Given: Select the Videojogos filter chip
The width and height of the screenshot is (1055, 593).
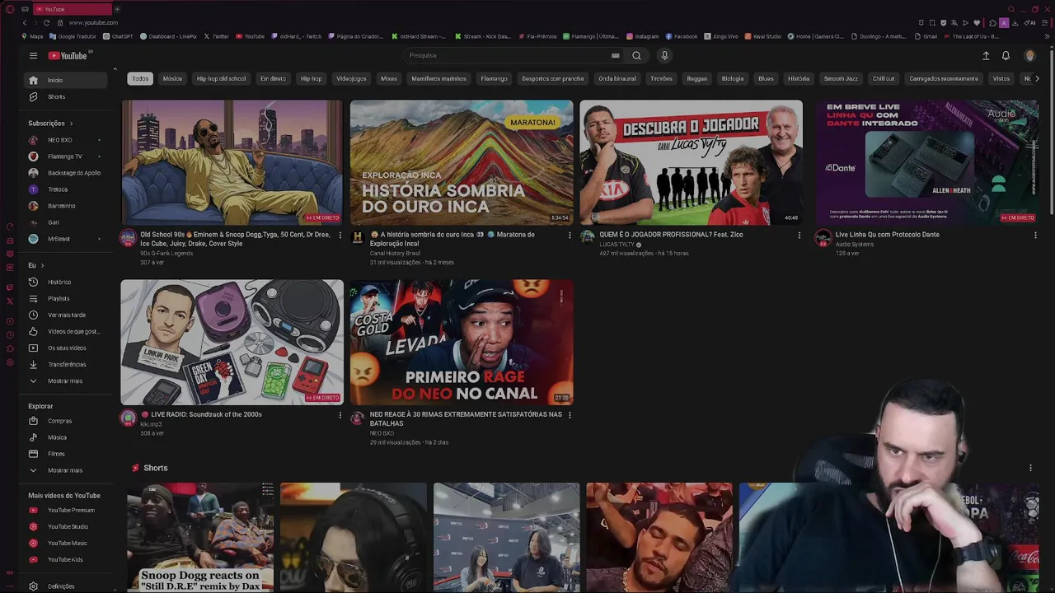Looking at the screenshot, I should (x=351, y=78).
